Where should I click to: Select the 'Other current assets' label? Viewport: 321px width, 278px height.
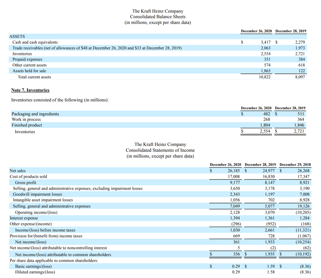pos(29,65)
